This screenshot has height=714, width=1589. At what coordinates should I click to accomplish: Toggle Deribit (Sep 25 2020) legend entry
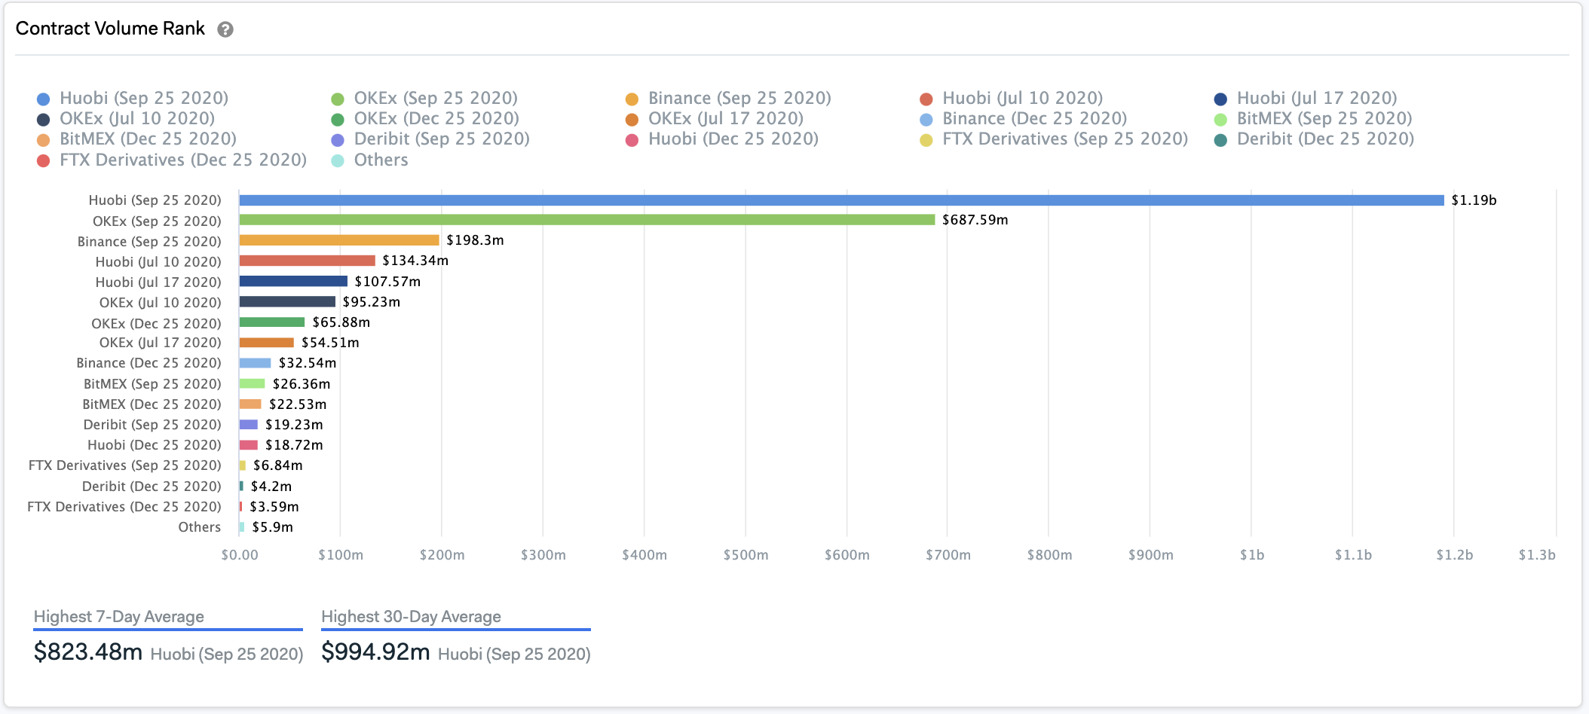[430, 139]
